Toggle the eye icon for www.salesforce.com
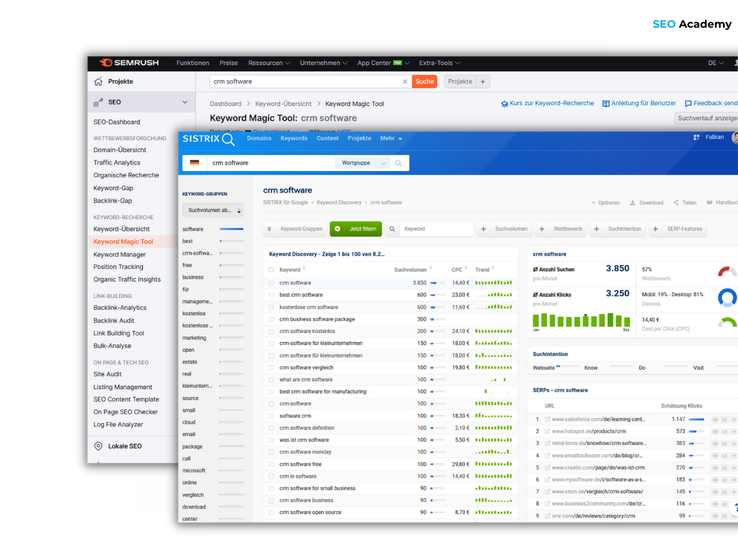738x553 pixels. coord(715,419)
